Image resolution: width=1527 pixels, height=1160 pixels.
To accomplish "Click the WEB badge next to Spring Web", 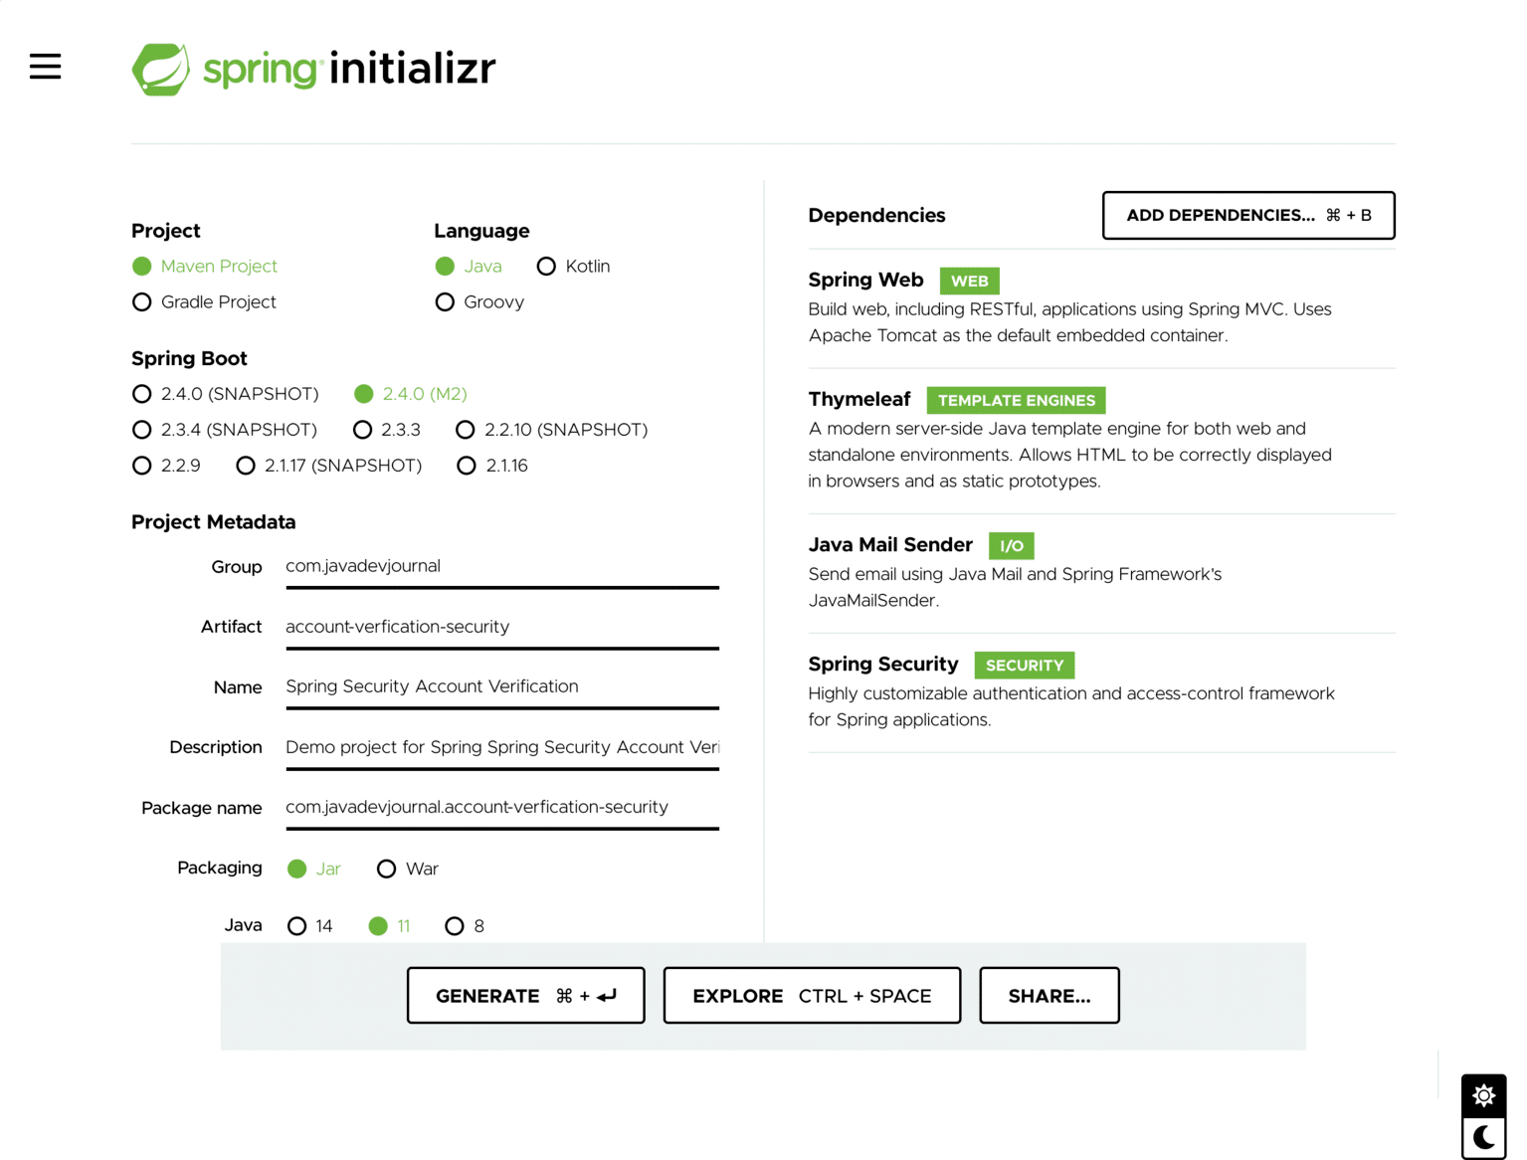I will pos(968,281).
